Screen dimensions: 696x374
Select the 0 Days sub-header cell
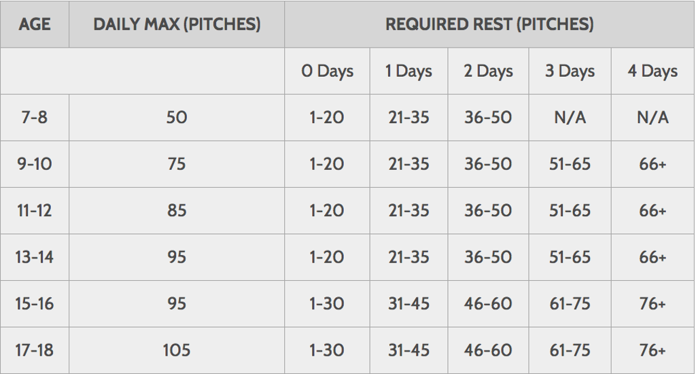point(327,71)
